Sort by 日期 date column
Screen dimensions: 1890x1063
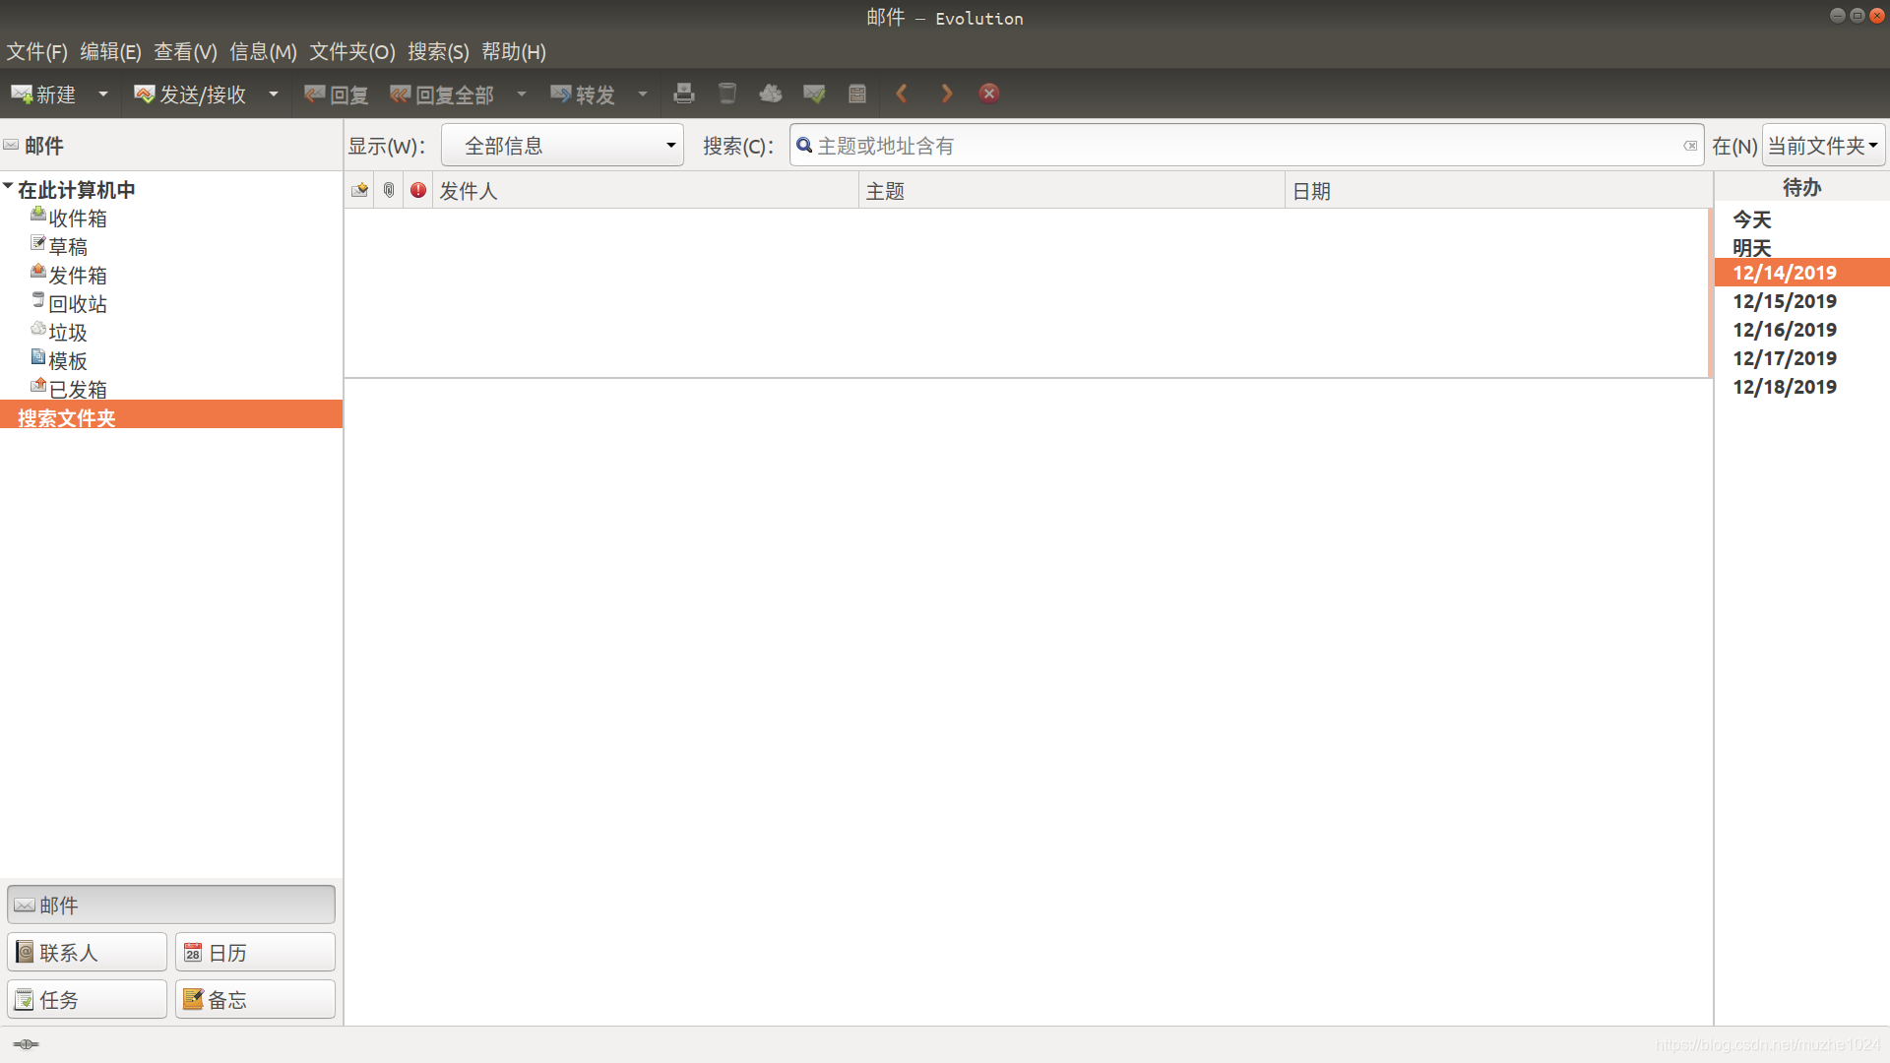pos(1498,190)
